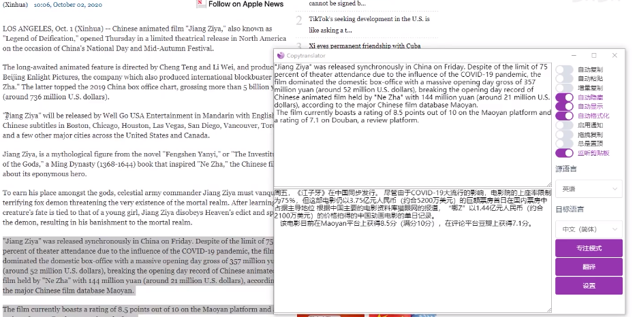Click the Apple News icon beside Follow on Apple News
Image resolution: width=637 pixels, height=317 pixels.
(x=201, y=4)
